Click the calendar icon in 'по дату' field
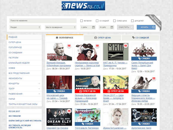Screen dimensions: 173x130 (x=112, y=27)
